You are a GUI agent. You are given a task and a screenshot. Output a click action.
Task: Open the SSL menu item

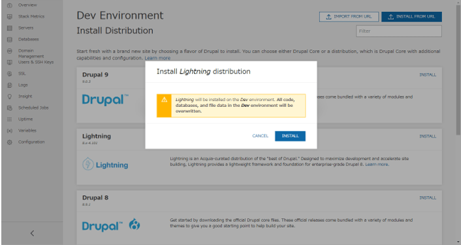(x=22, y=74)
